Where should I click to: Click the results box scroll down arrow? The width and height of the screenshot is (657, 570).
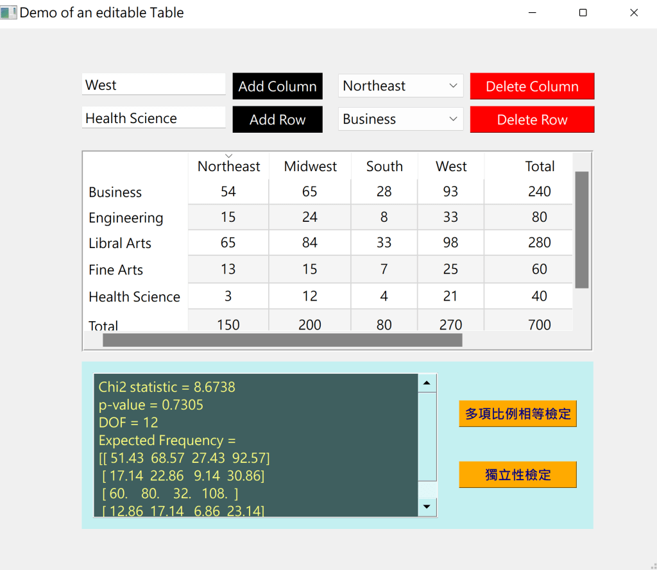pos(427,507)
